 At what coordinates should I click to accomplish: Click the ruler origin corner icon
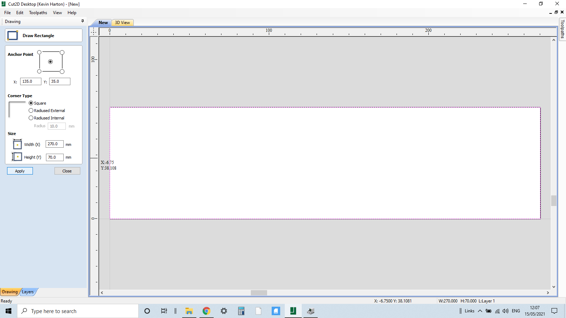tap(94, 31)
